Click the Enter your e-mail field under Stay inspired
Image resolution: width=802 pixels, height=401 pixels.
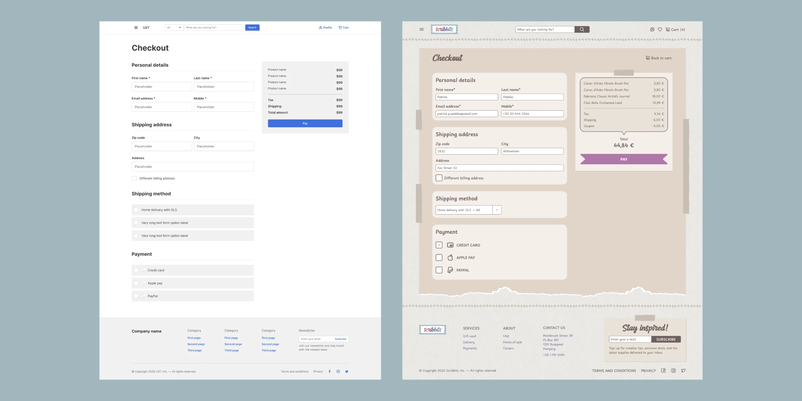coord(630,339)
